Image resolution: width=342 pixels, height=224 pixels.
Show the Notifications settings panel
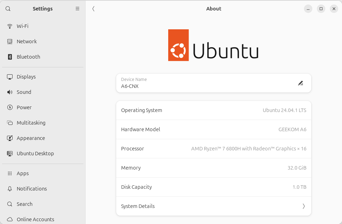43,189
